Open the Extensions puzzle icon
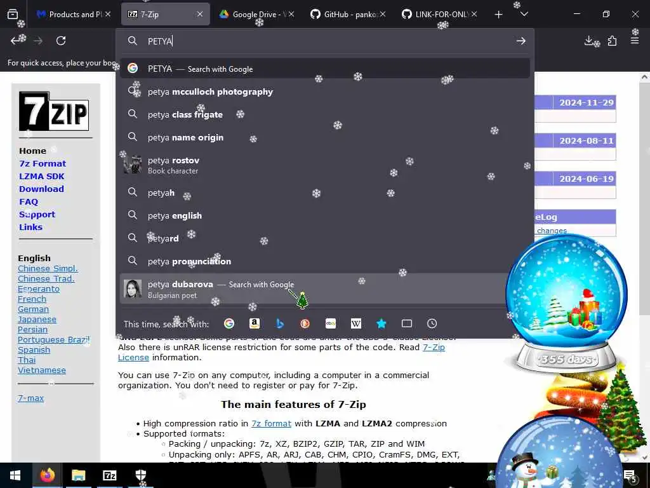 pyautogui.click(x=612, y=41)
